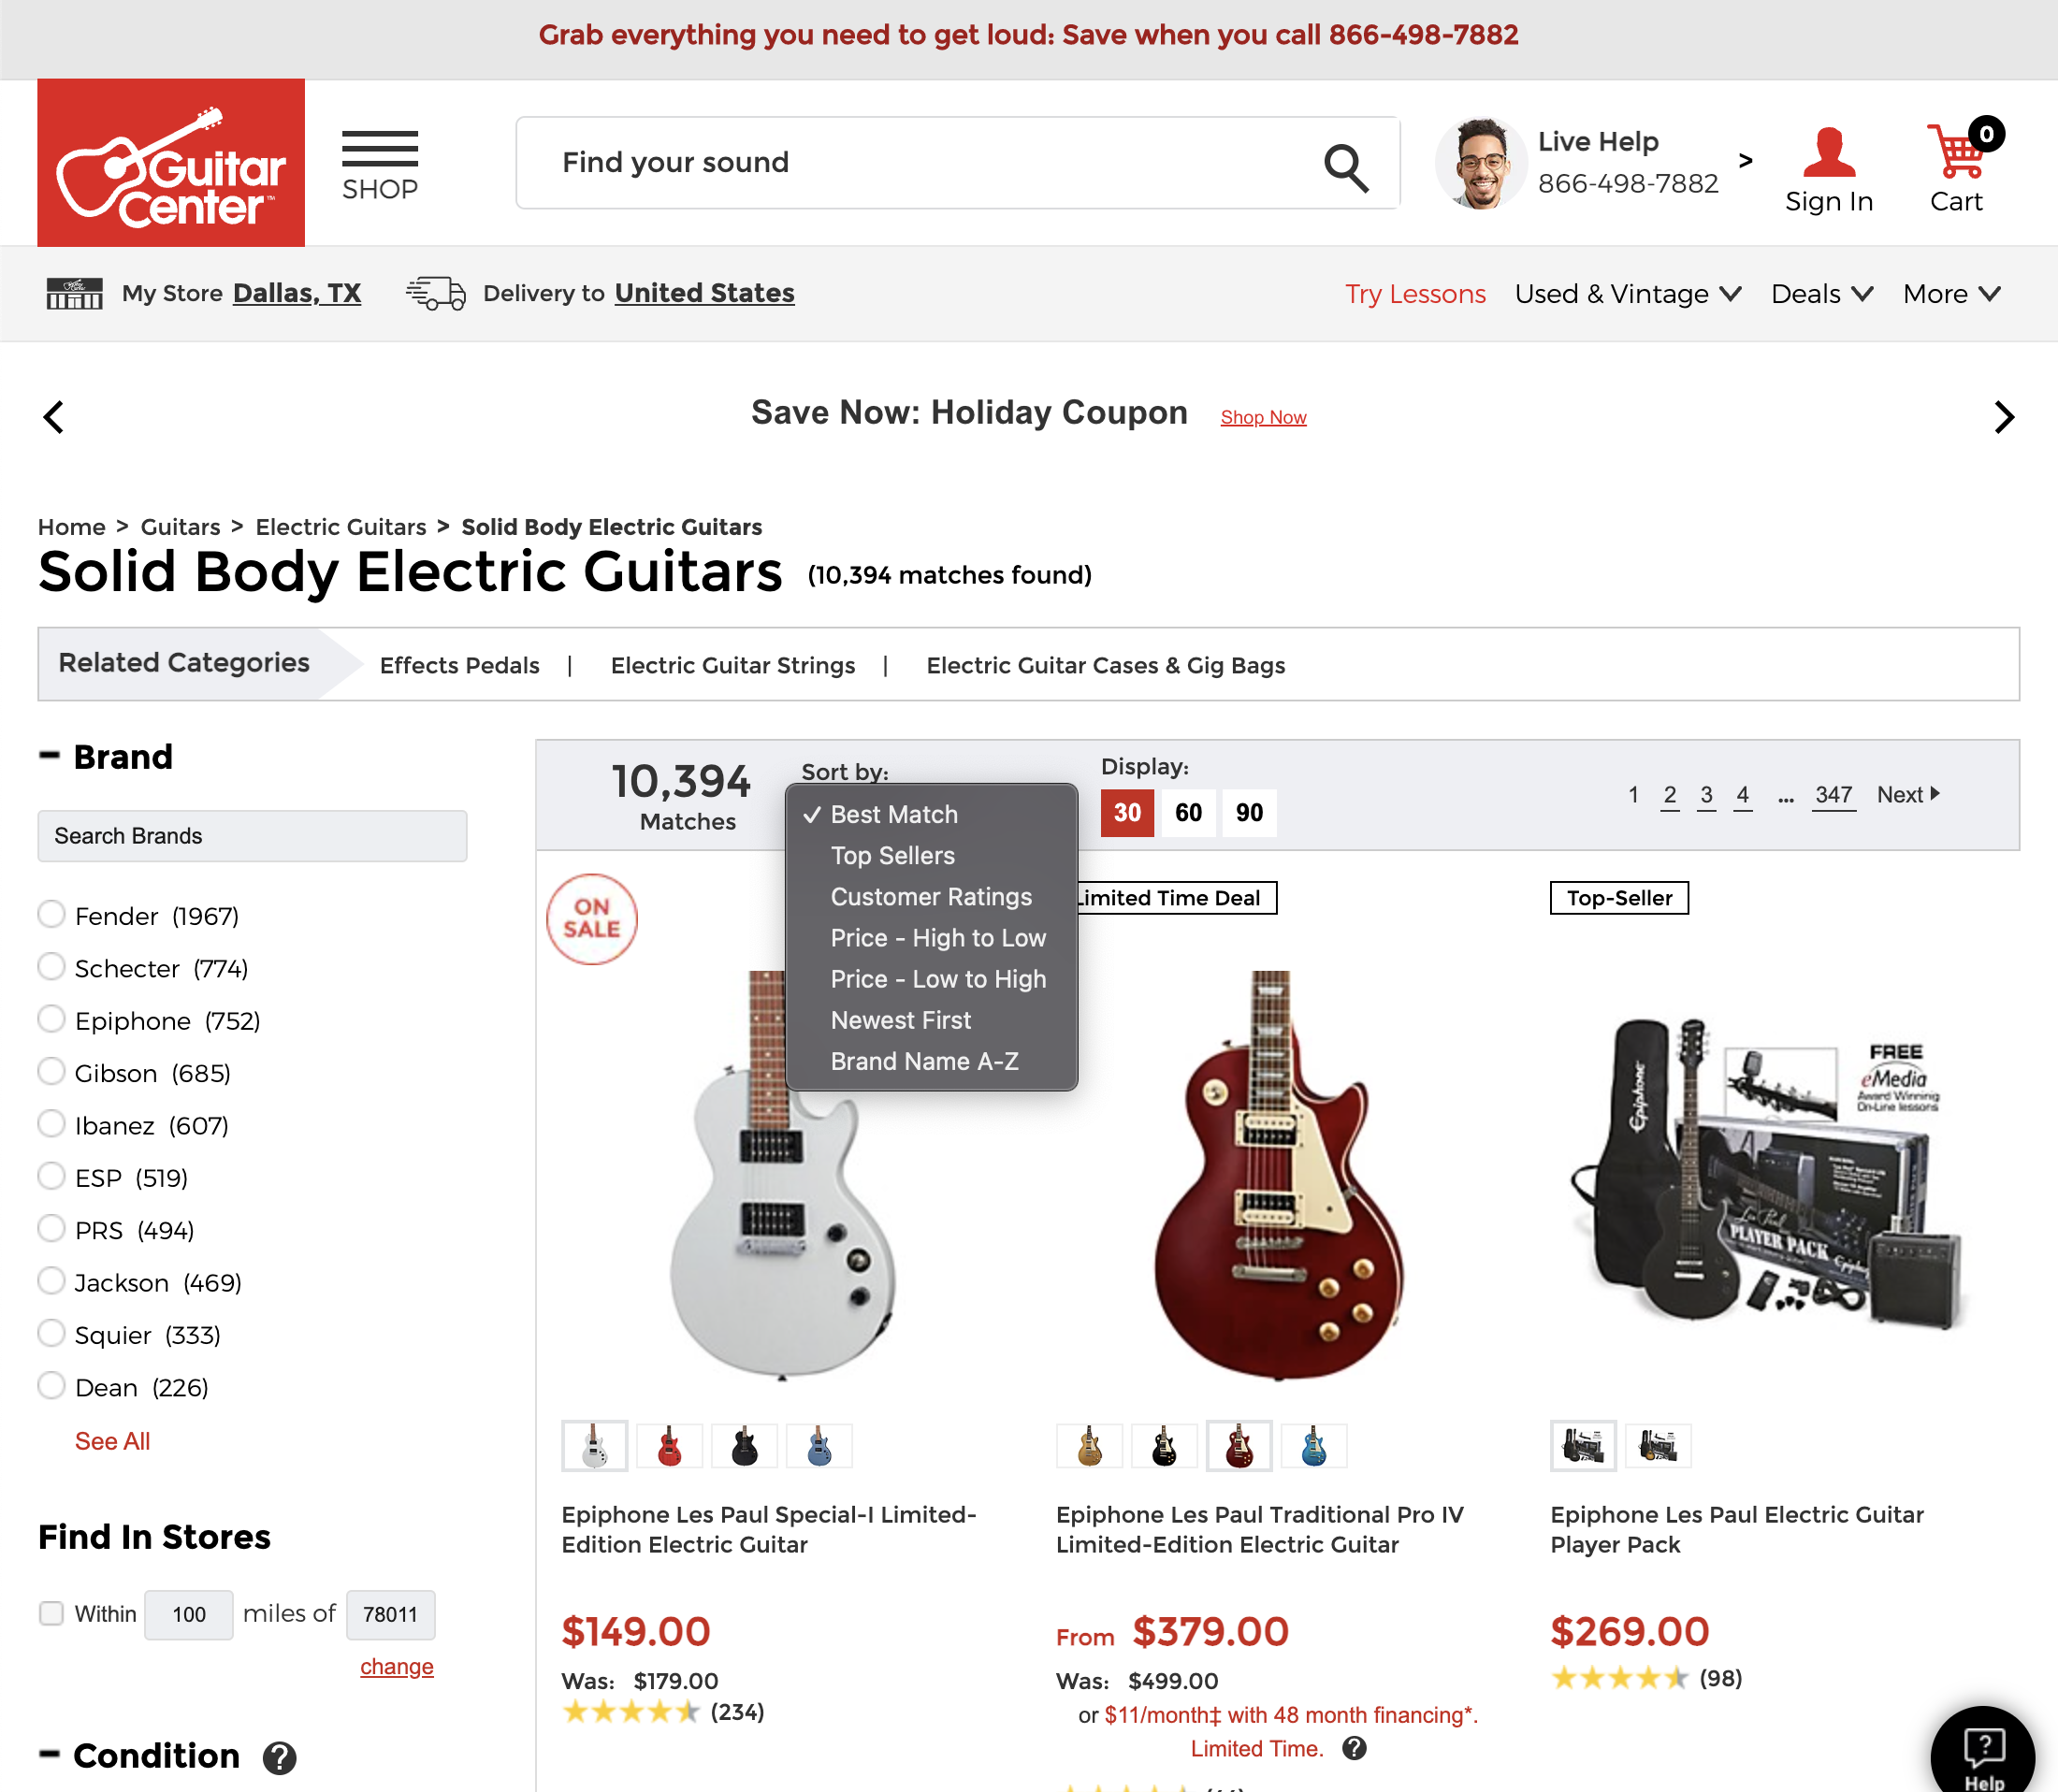Open the Help chat bubble

[x=1983, y=1751]
